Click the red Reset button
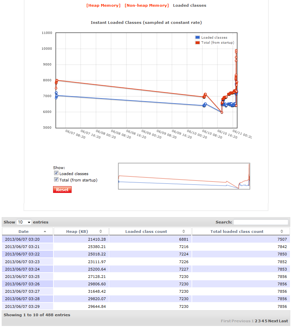296x329 pixels. [62, 190]
